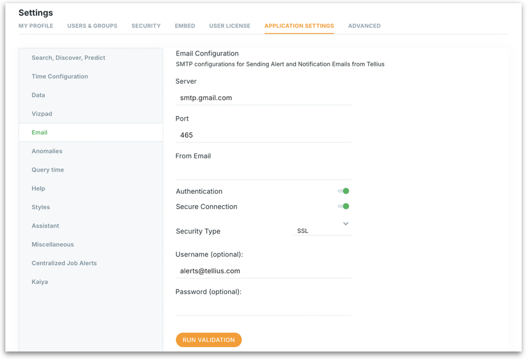This screenshot has height=359, width=527.
Task: Open the User License tab
Action: point(229,26)
